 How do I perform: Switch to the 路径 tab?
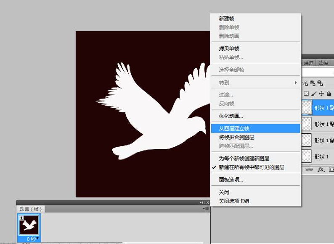(323, 62)
